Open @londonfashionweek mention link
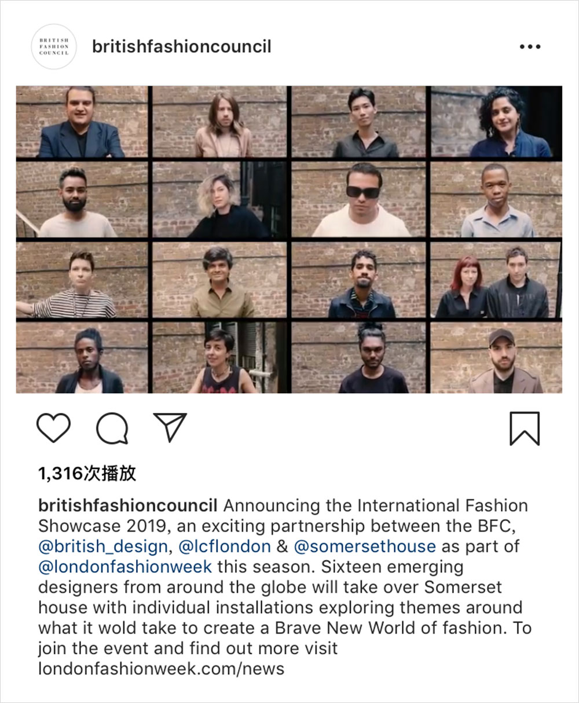579x703 pixels. point(125,567)
